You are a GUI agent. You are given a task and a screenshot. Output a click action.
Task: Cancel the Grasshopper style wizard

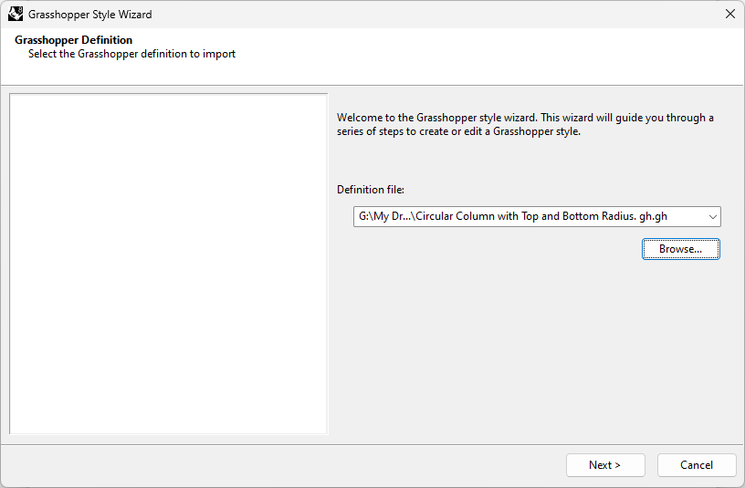tap(697, 465)
